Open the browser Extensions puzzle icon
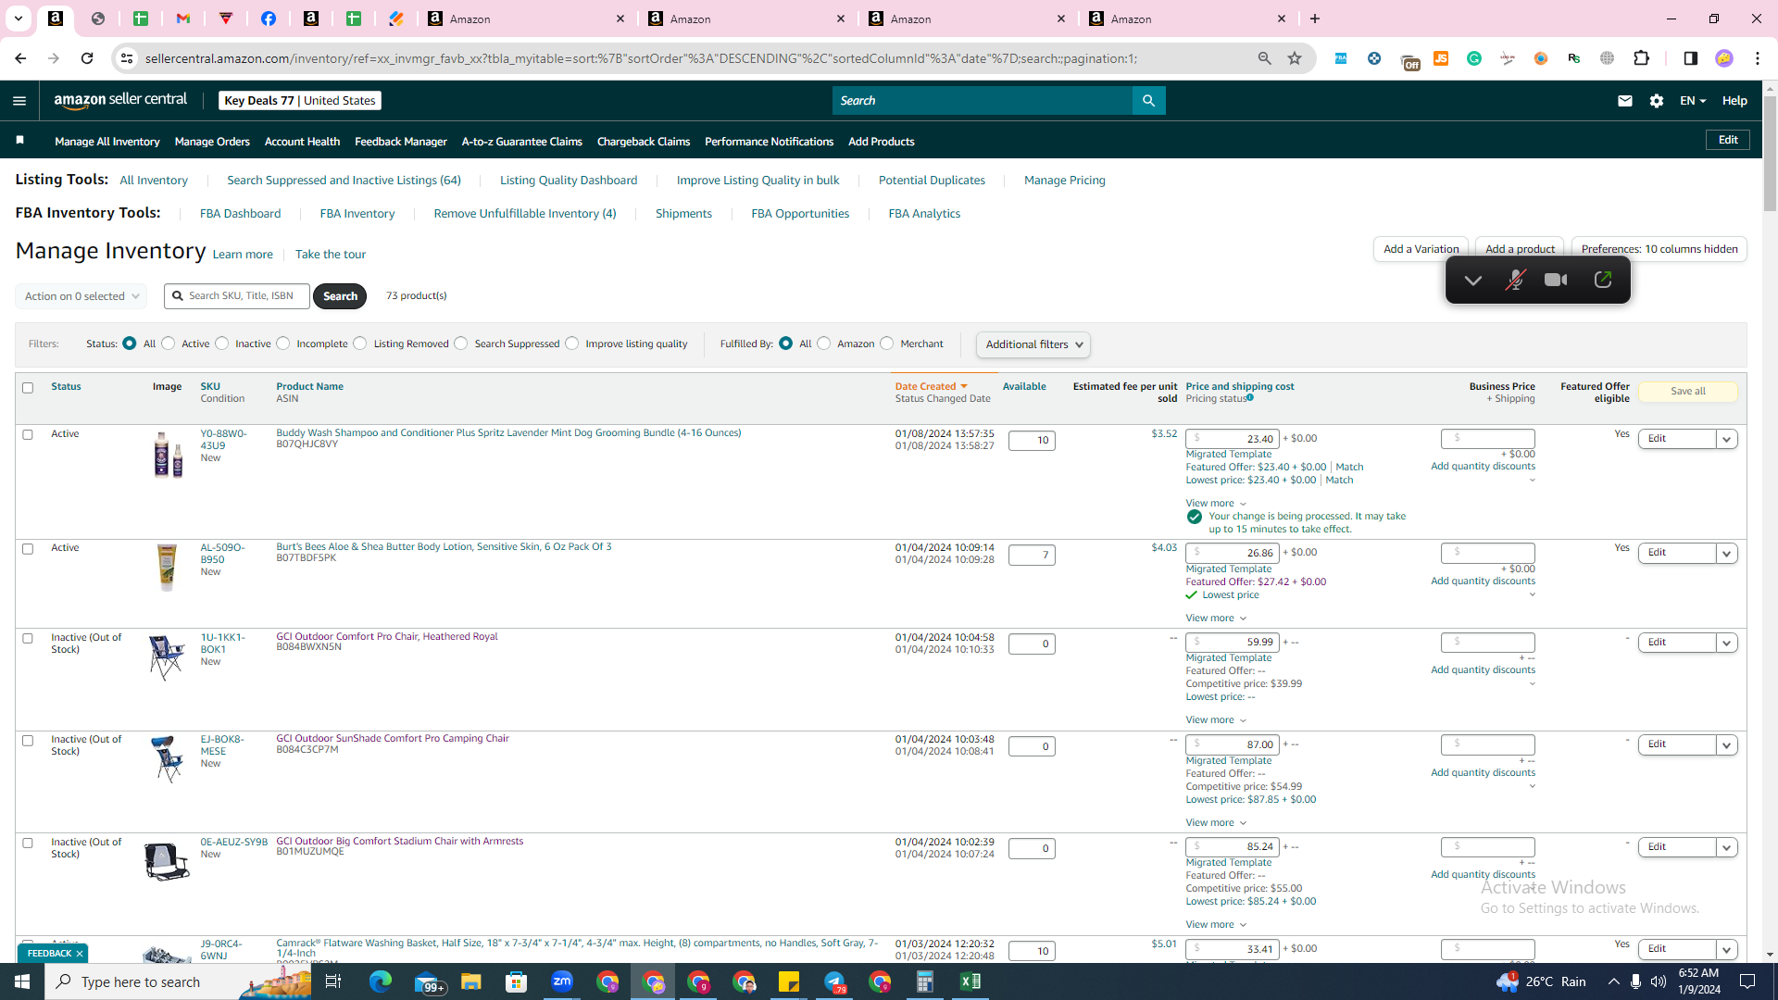This screenshot has width=1778, height=1000. point(1641,58)
